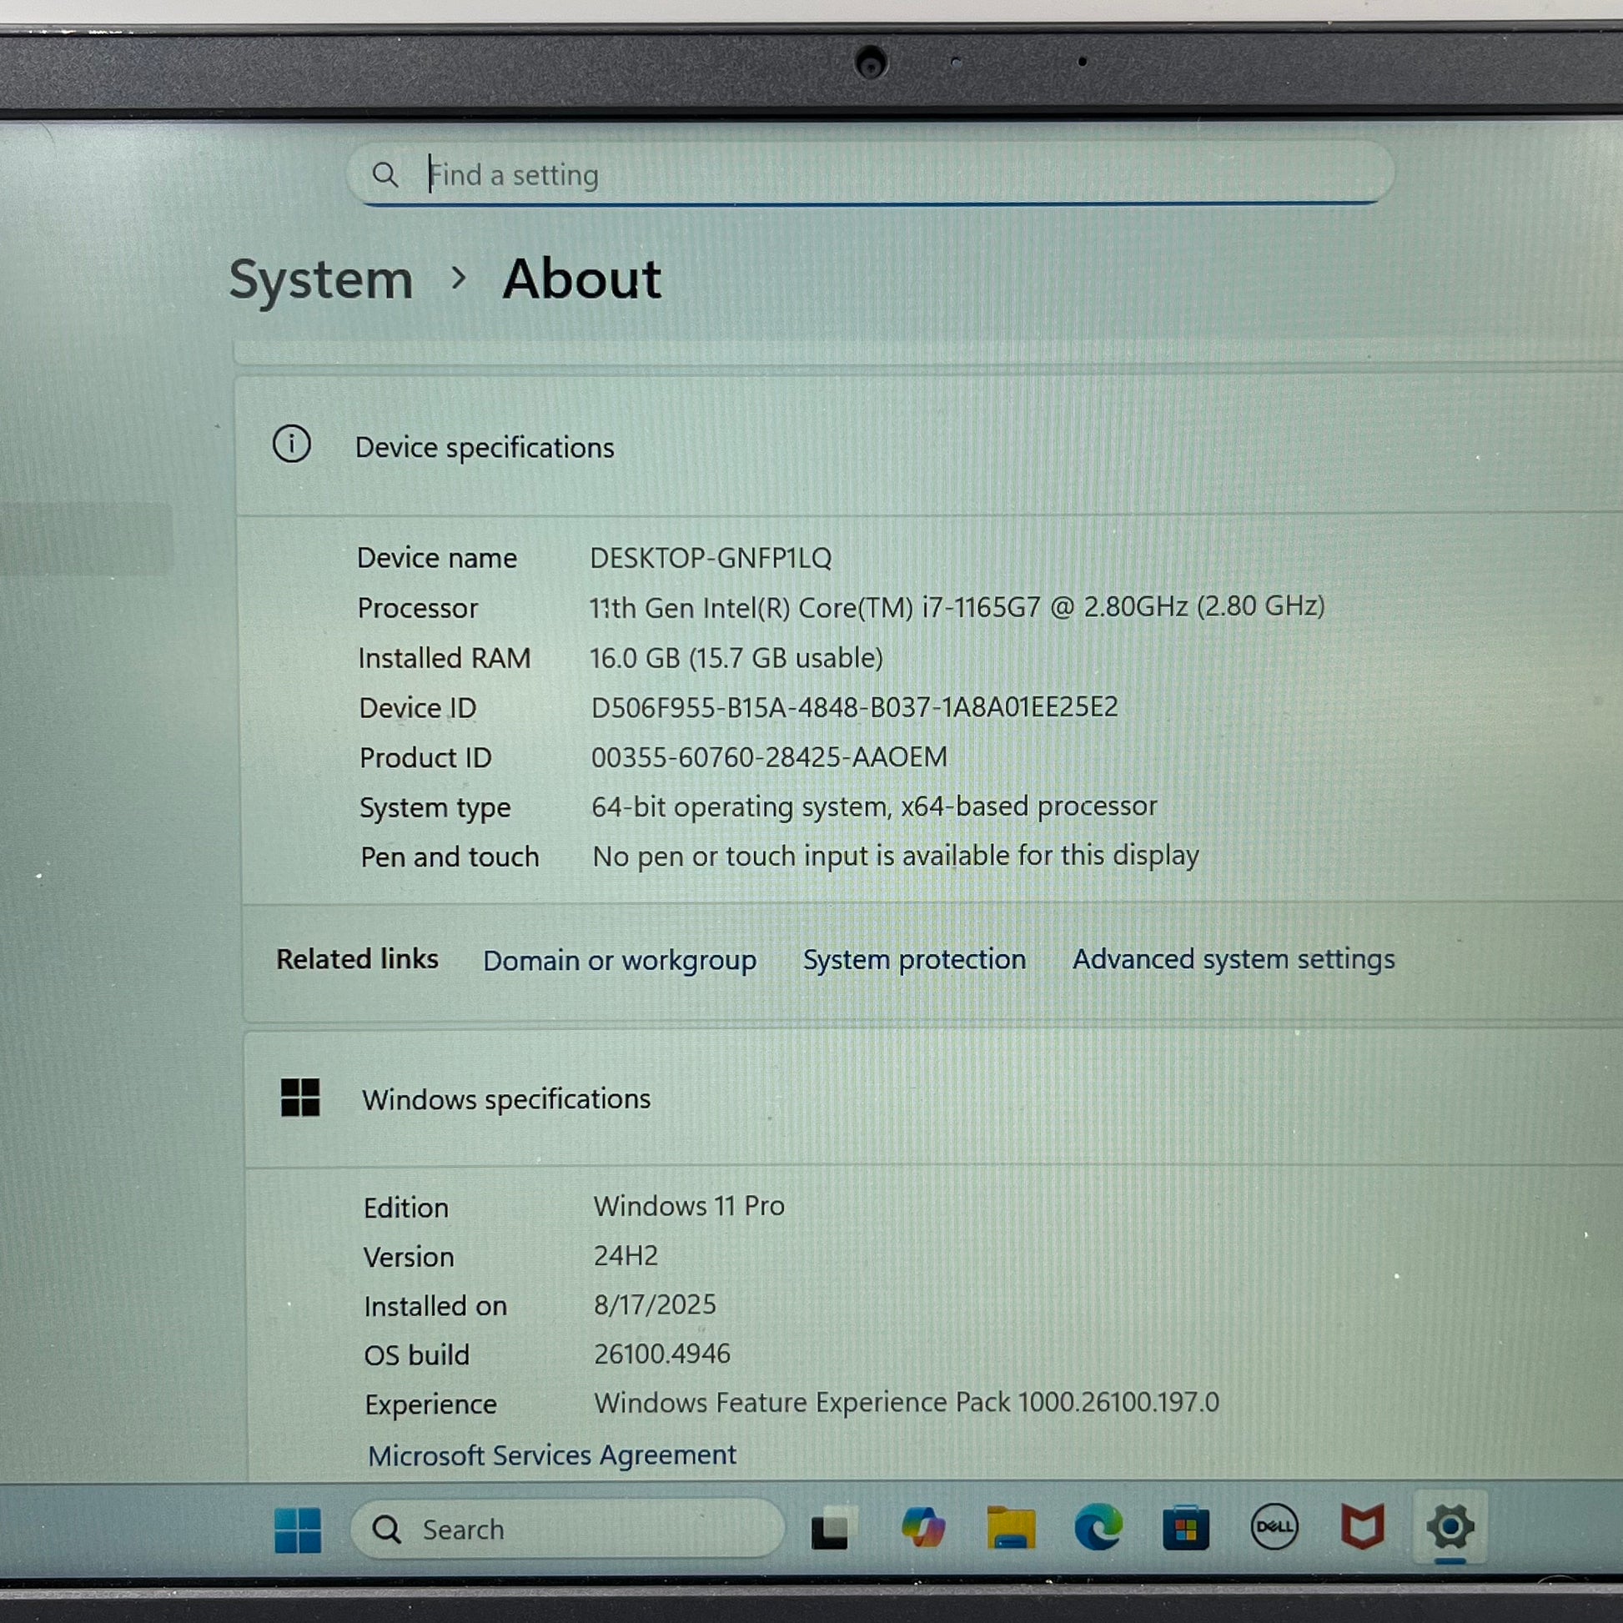This screenshot has height=1623, width=1623.
Task: Open the Dell app on taskbar
Action: [x=1274, y=1526]
